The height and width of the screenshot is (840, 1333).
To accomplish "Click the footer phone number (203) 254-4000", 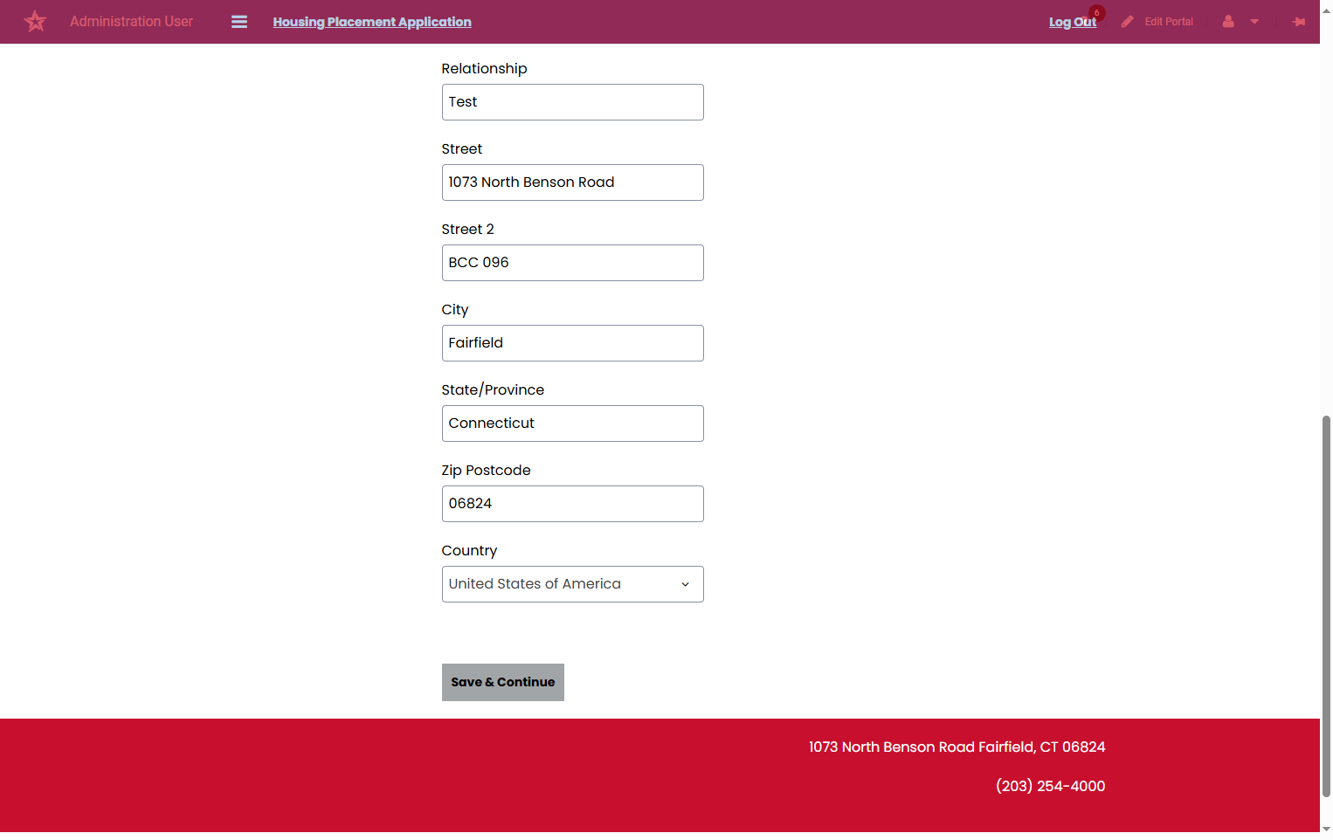I will (1050, 786).
